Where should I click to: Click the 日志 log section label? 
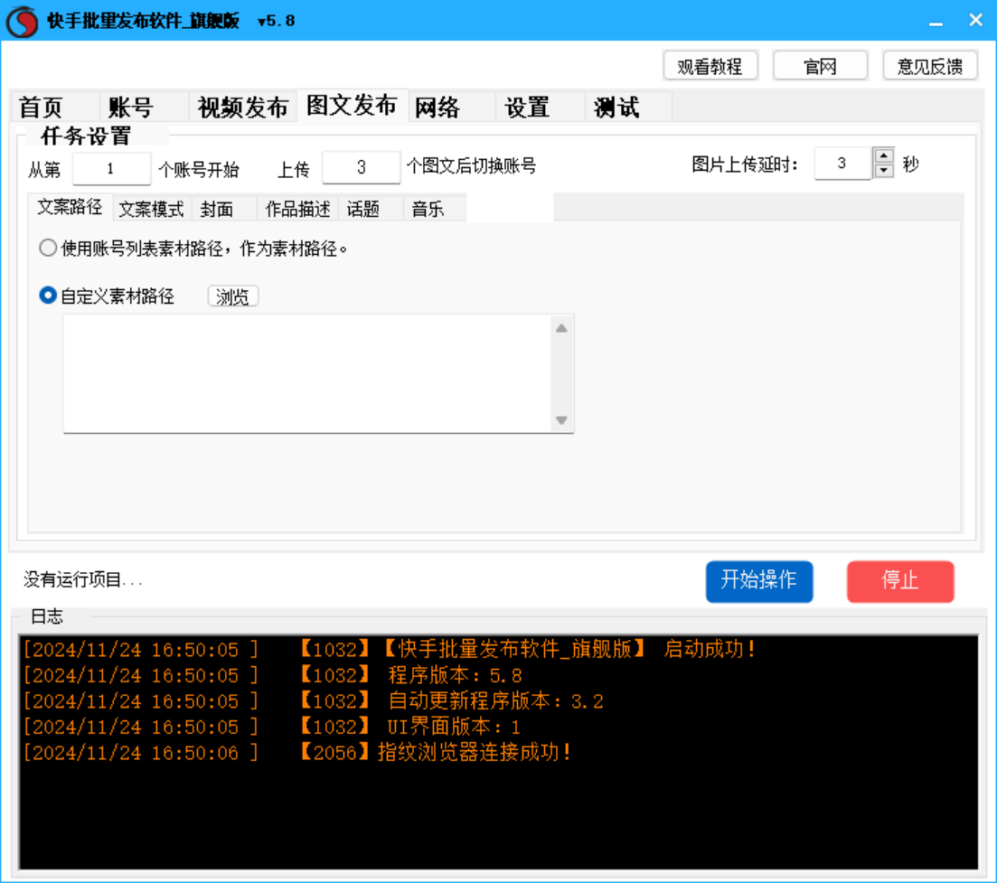pos(47,616)
